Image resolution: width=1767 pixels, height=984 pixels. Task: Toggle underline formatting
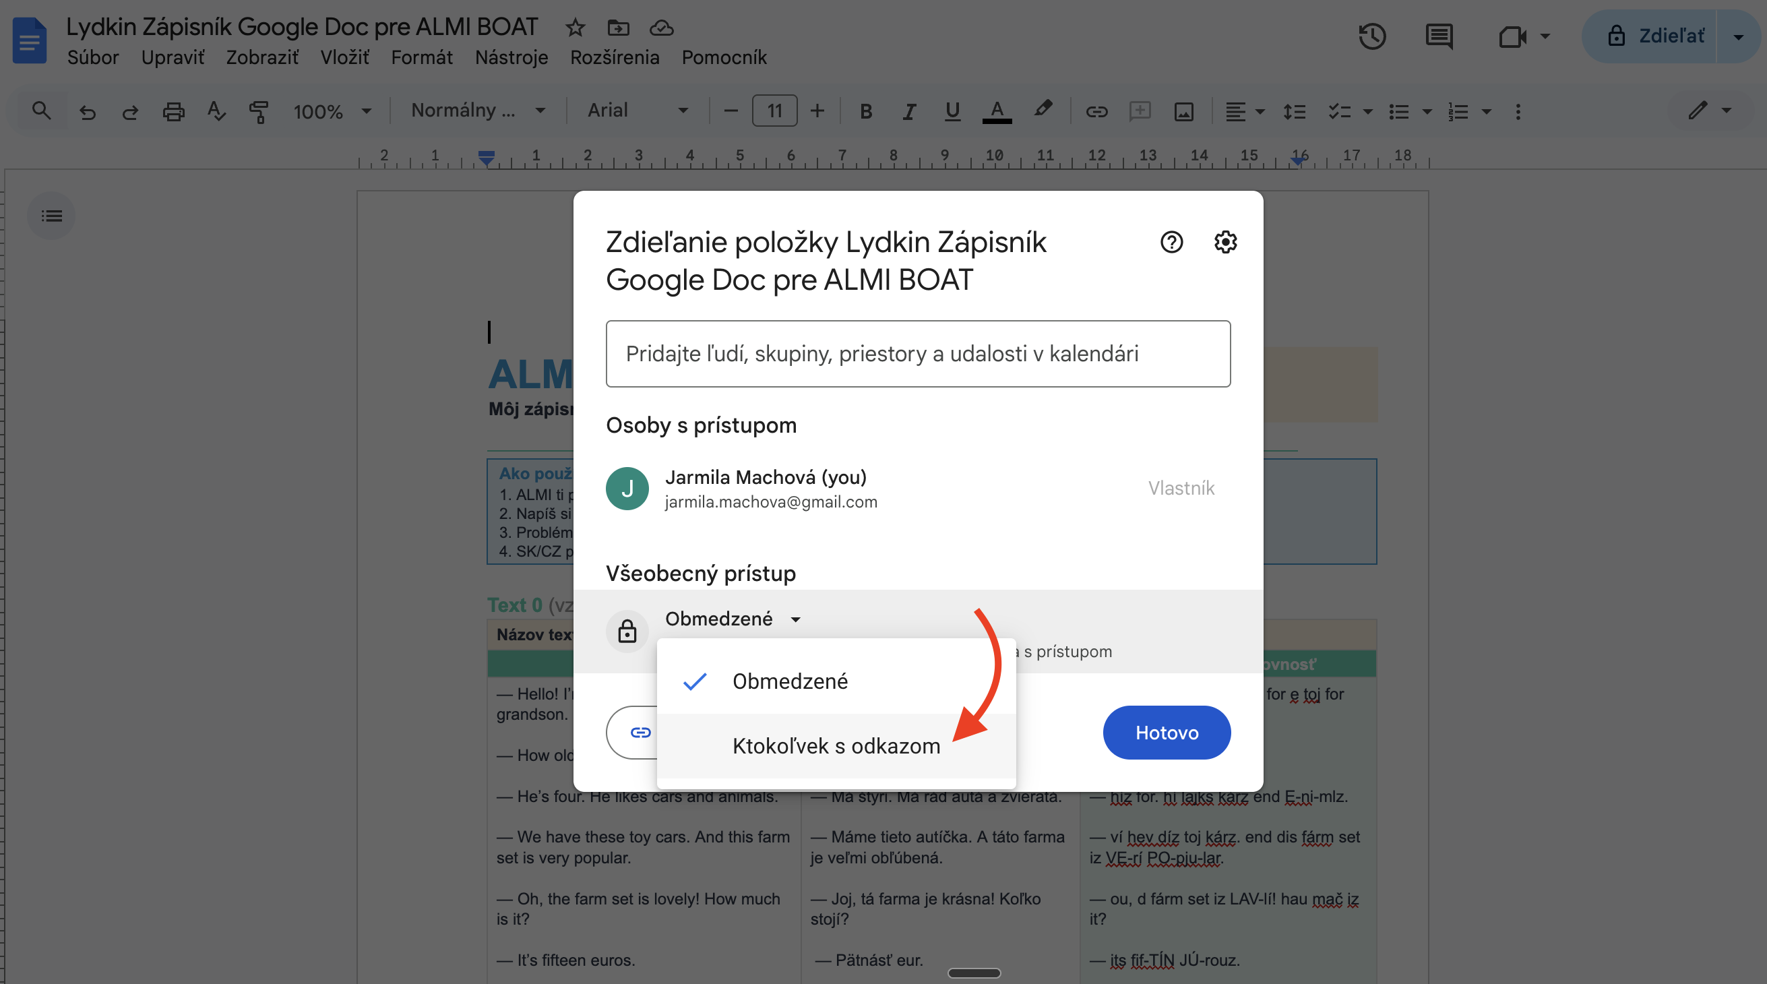pos(952,111)
